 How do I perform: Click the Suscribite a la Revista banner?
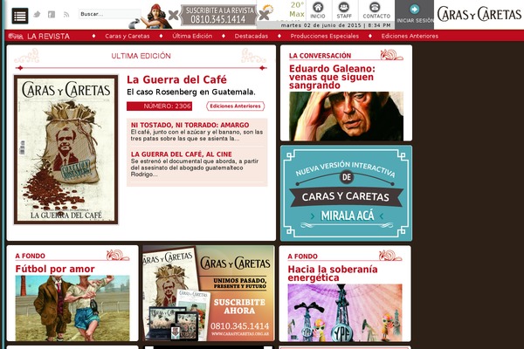coord(218,16)
